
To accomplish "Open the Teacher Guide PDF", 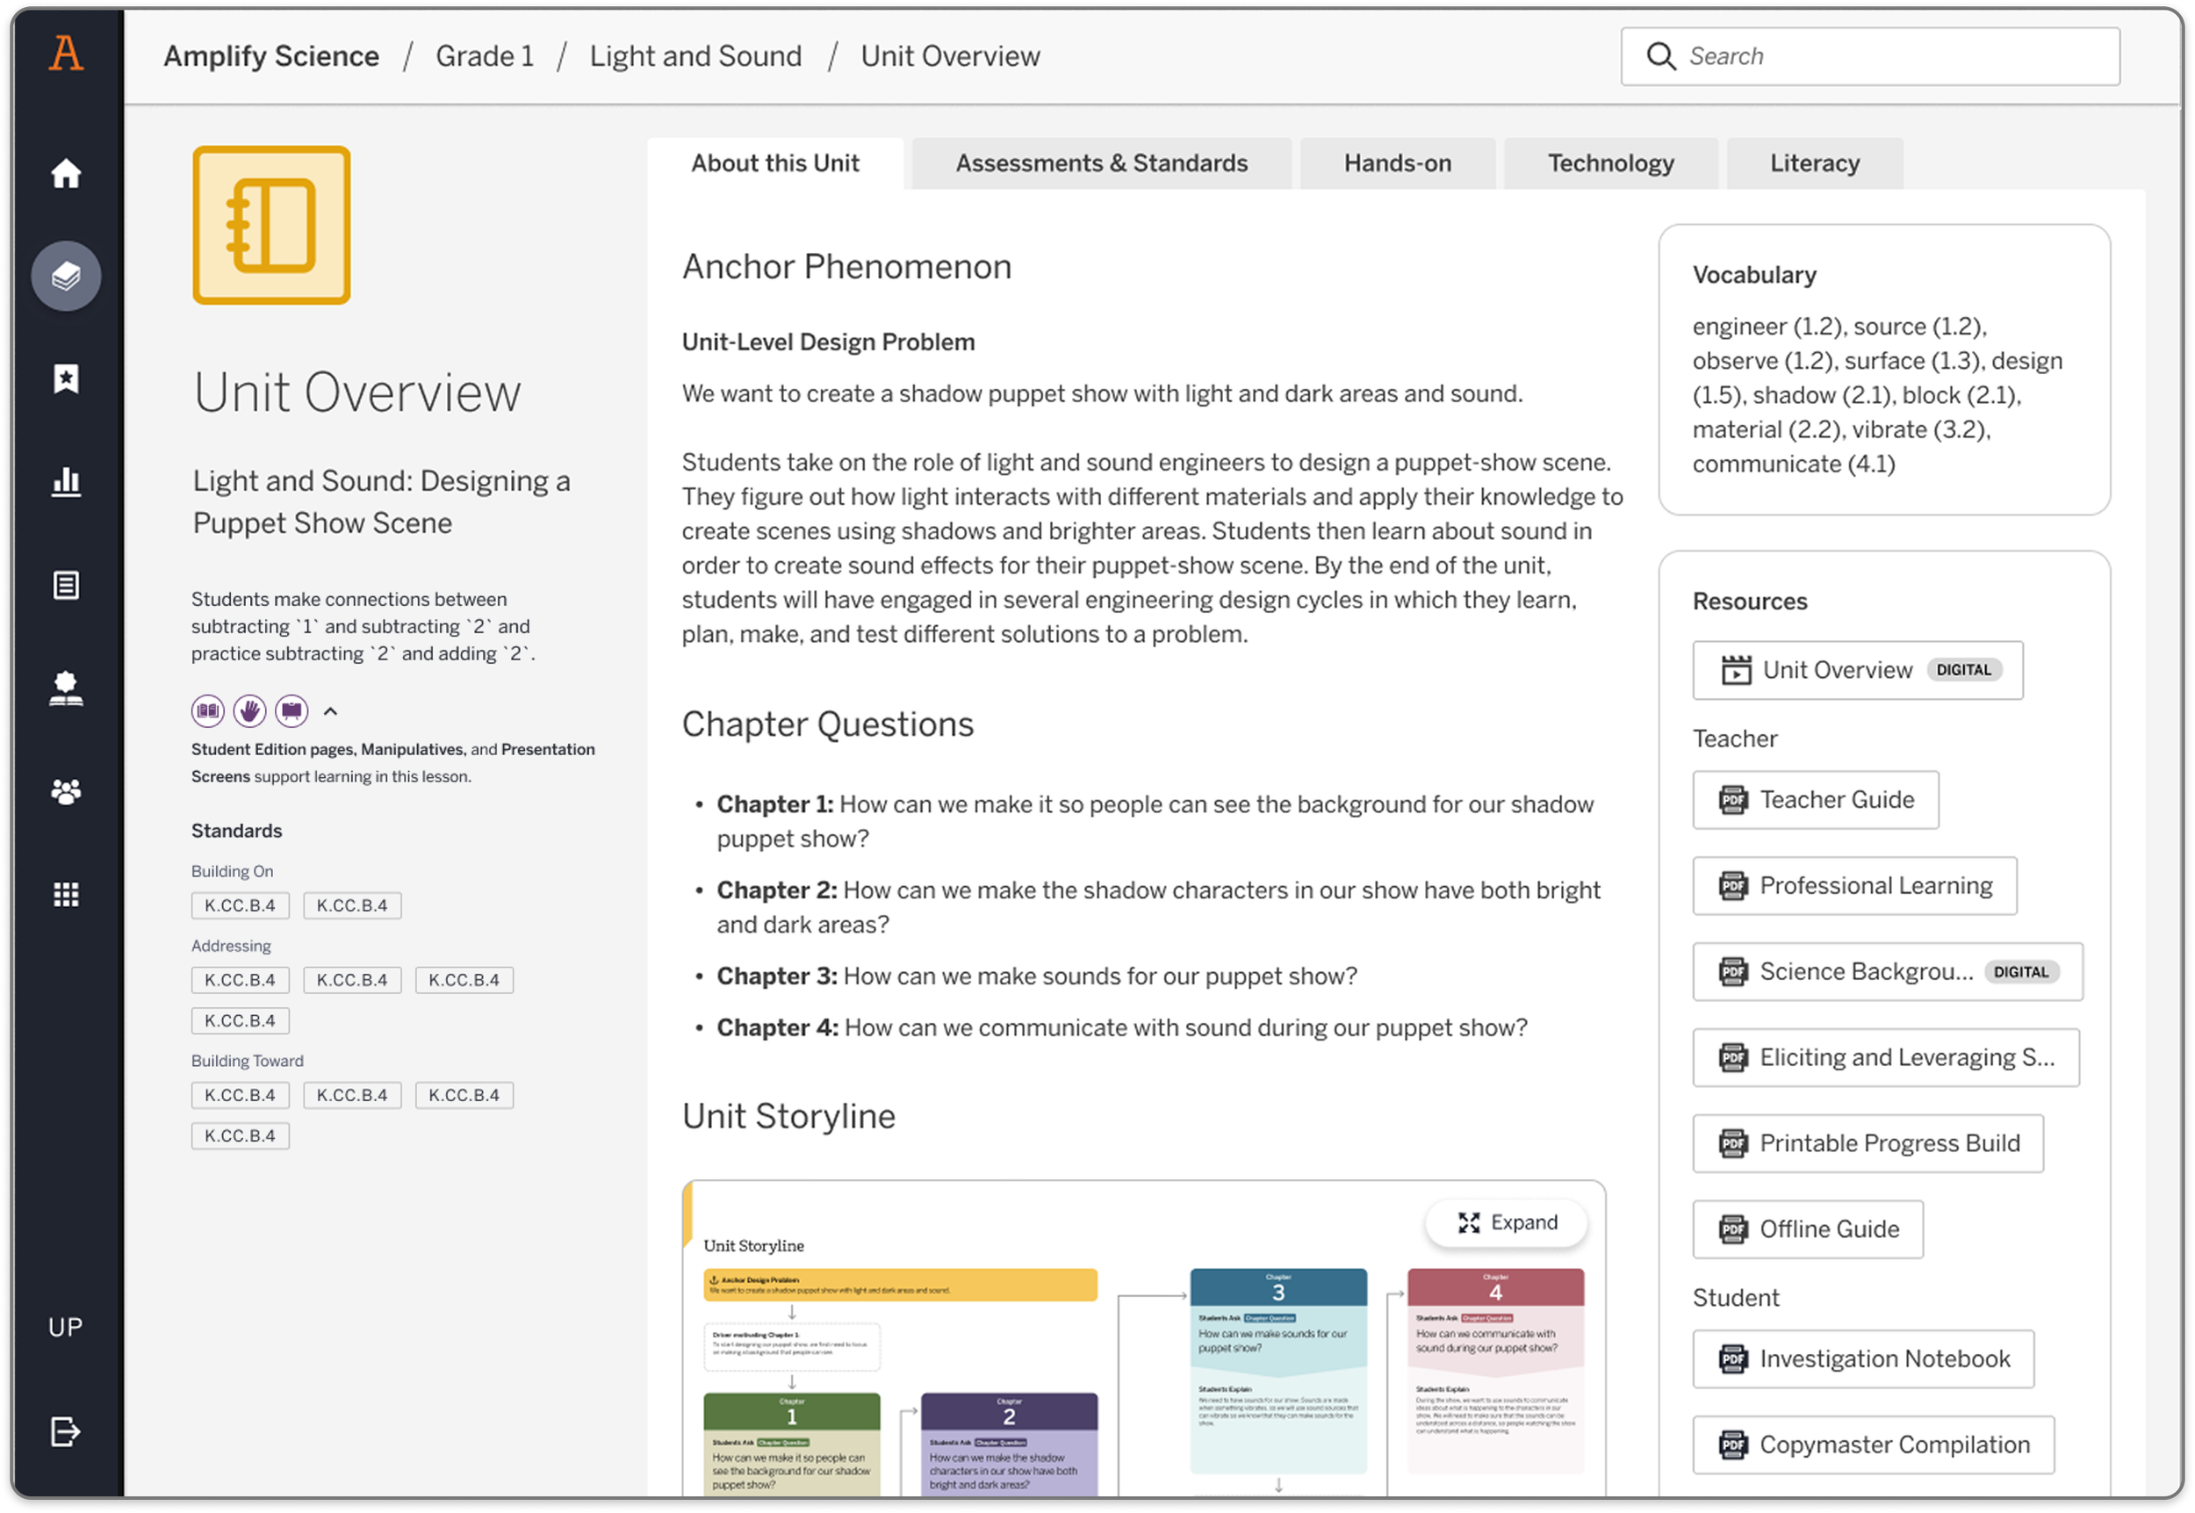I will tap(1815, 800).
